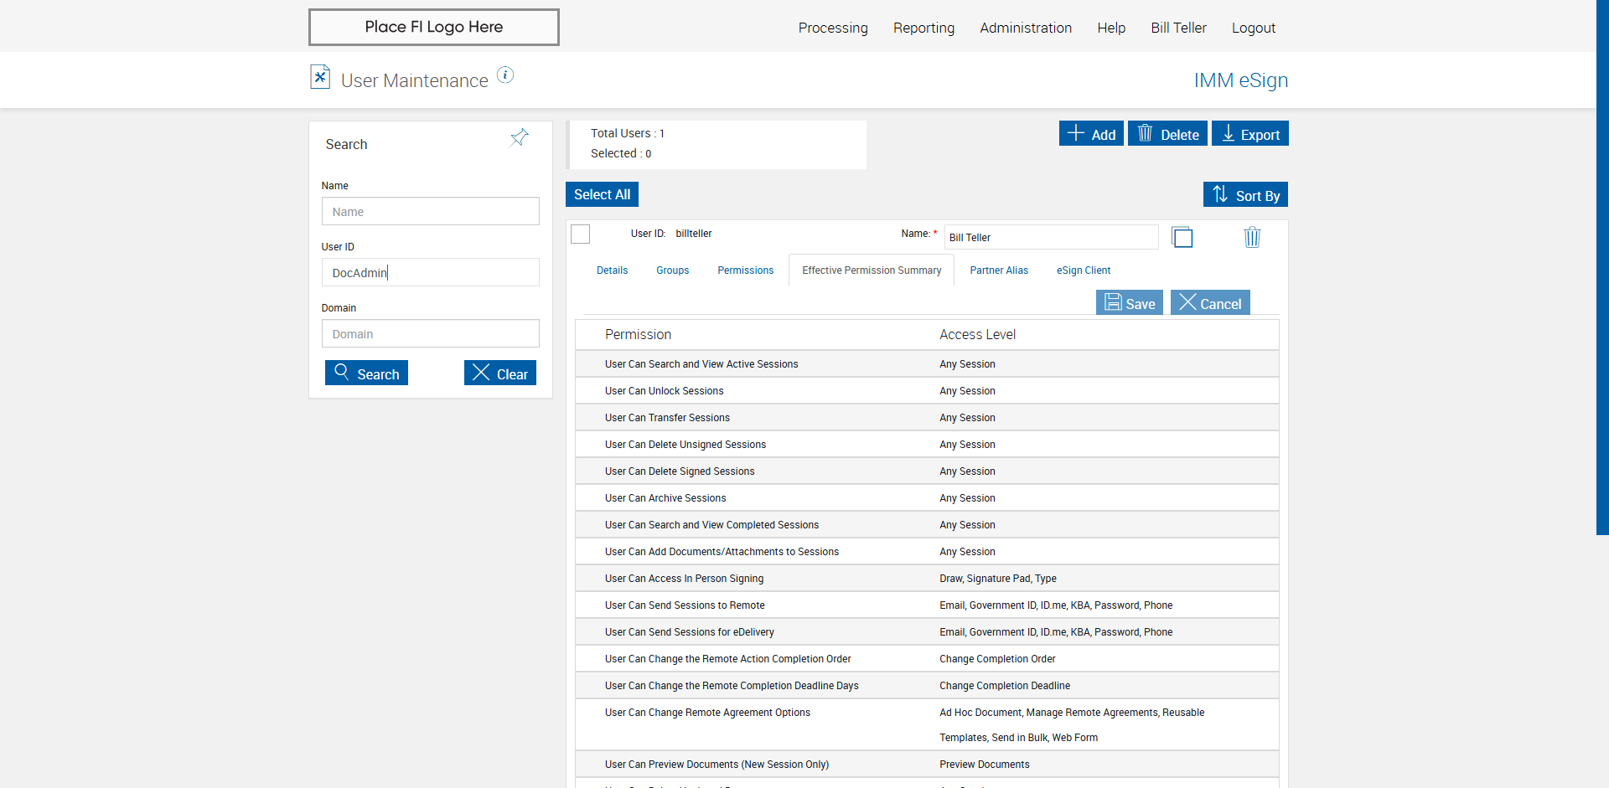Tick the billteller user checkbox
1609x788 pixels.
[x=580, y=234]
